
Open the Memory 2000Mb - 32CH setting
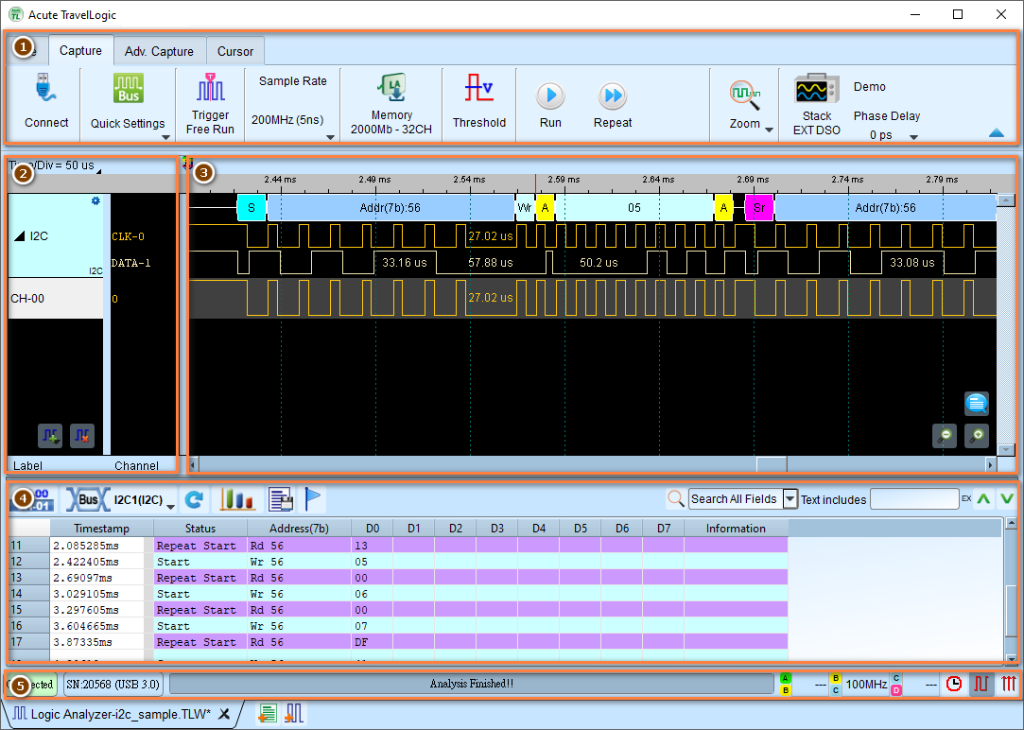391,105
